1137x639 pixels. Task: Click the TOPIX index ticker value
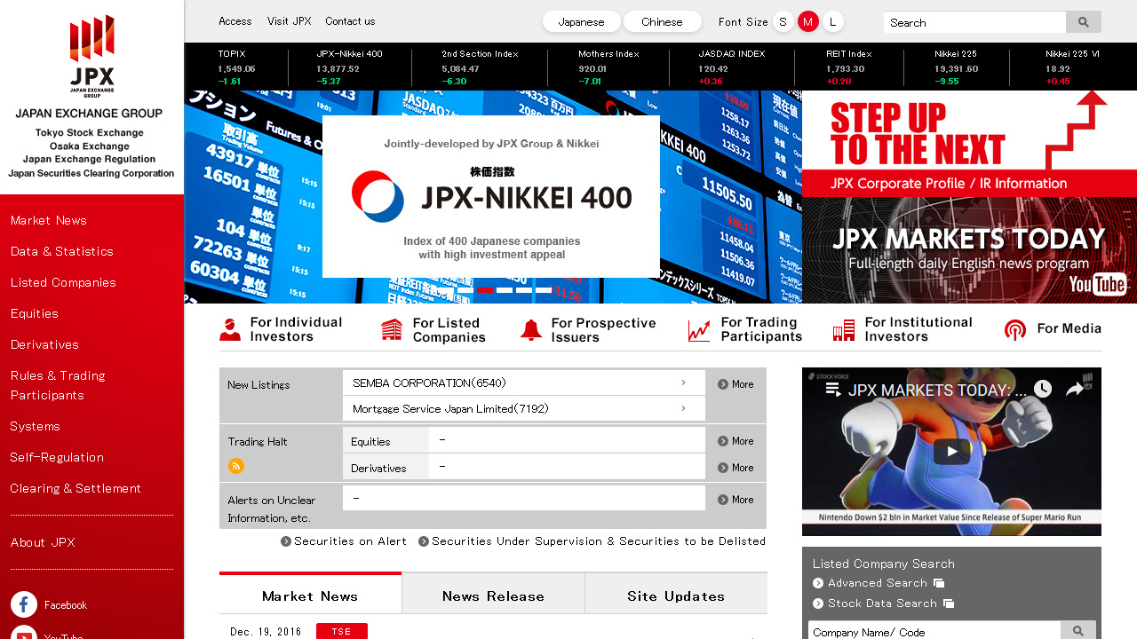[x=236, y=68]
